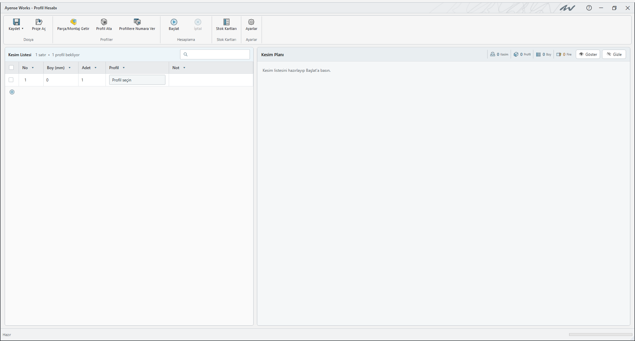Click the Kesim Listesi search field

215,55
